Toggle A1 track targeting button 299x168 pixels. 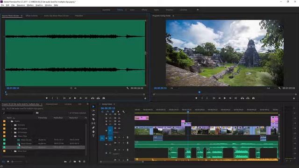click(x=110, y=138)
